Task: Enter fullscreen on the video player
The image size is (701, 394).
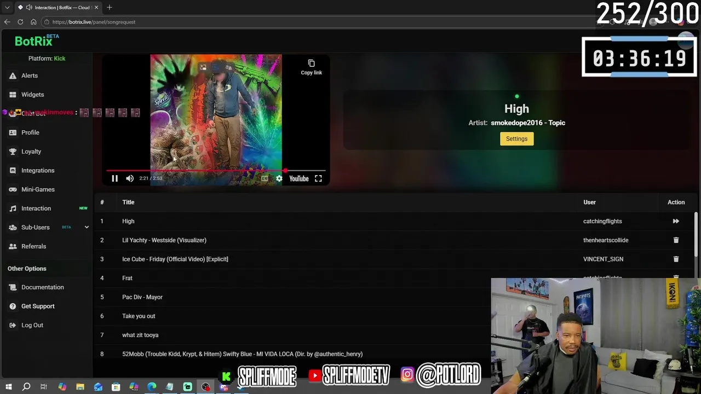Action: click(318, 178)
